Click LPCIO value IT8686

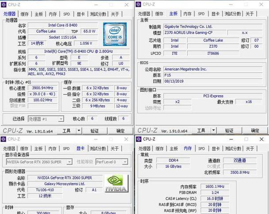tap(213, 53)
